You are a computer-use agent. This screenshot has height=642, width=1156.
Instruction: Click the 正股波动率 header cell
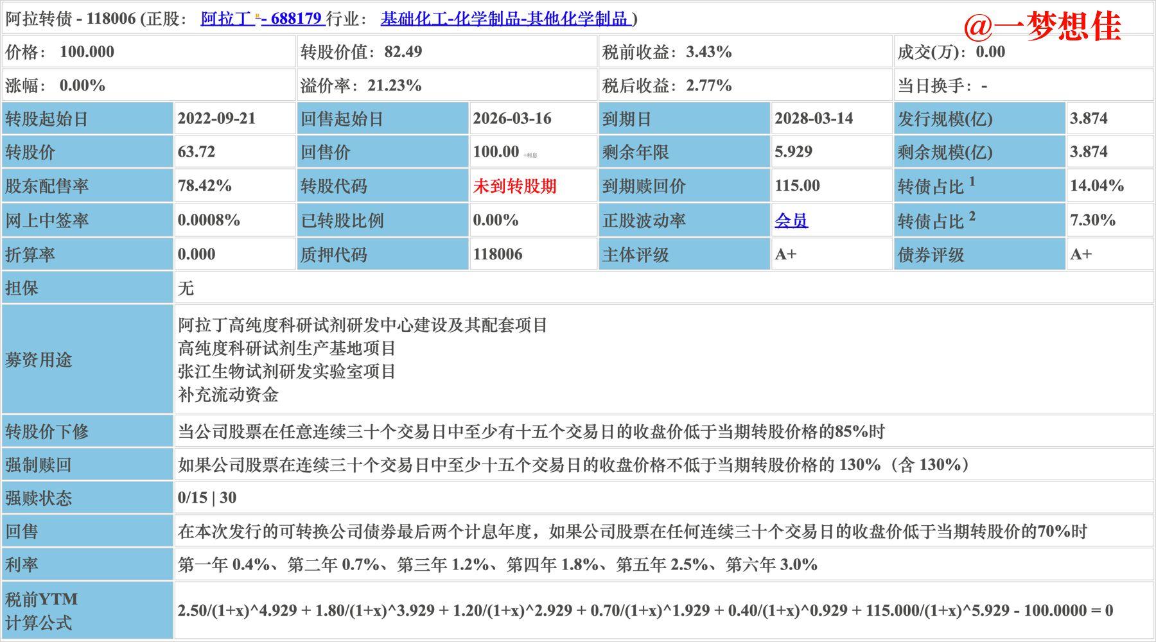point(684,220)
